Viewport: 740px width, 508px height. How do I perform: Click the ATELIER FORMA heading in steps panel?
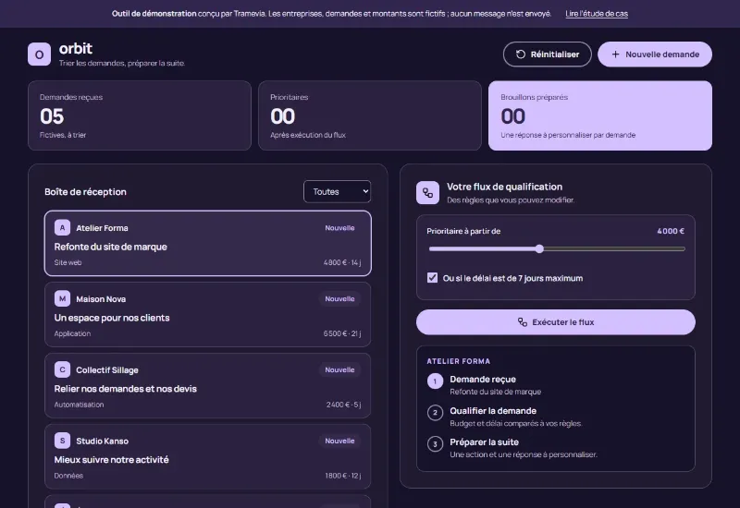[458, 361]
